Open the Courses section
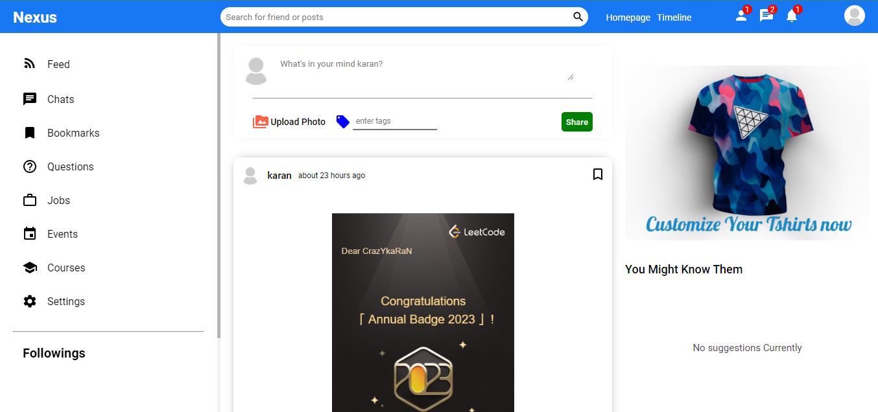The width and height of the screenshot is (878, 412). point(66,267)
